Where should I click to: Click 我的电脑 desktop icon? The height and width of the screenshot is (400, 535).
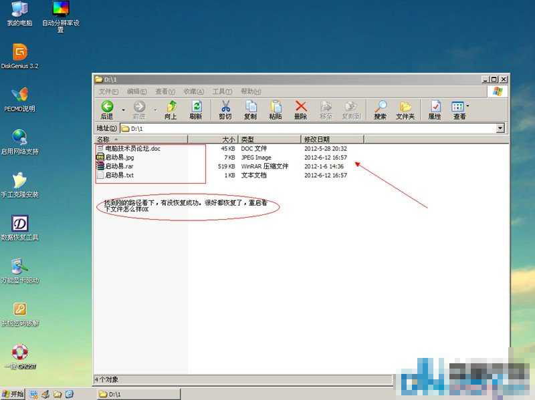[x=19, y=13]
